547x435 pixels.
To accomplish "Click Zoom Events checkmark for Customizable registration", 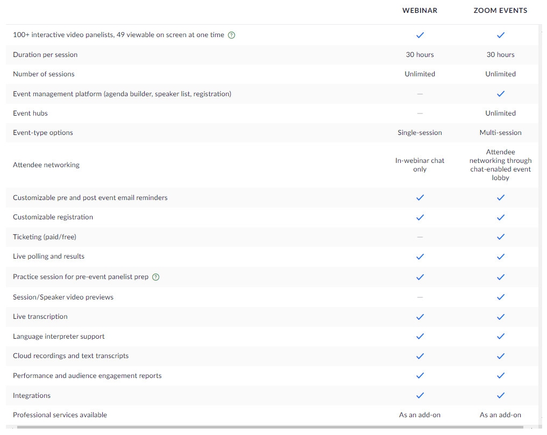I will tap(501, 217).
